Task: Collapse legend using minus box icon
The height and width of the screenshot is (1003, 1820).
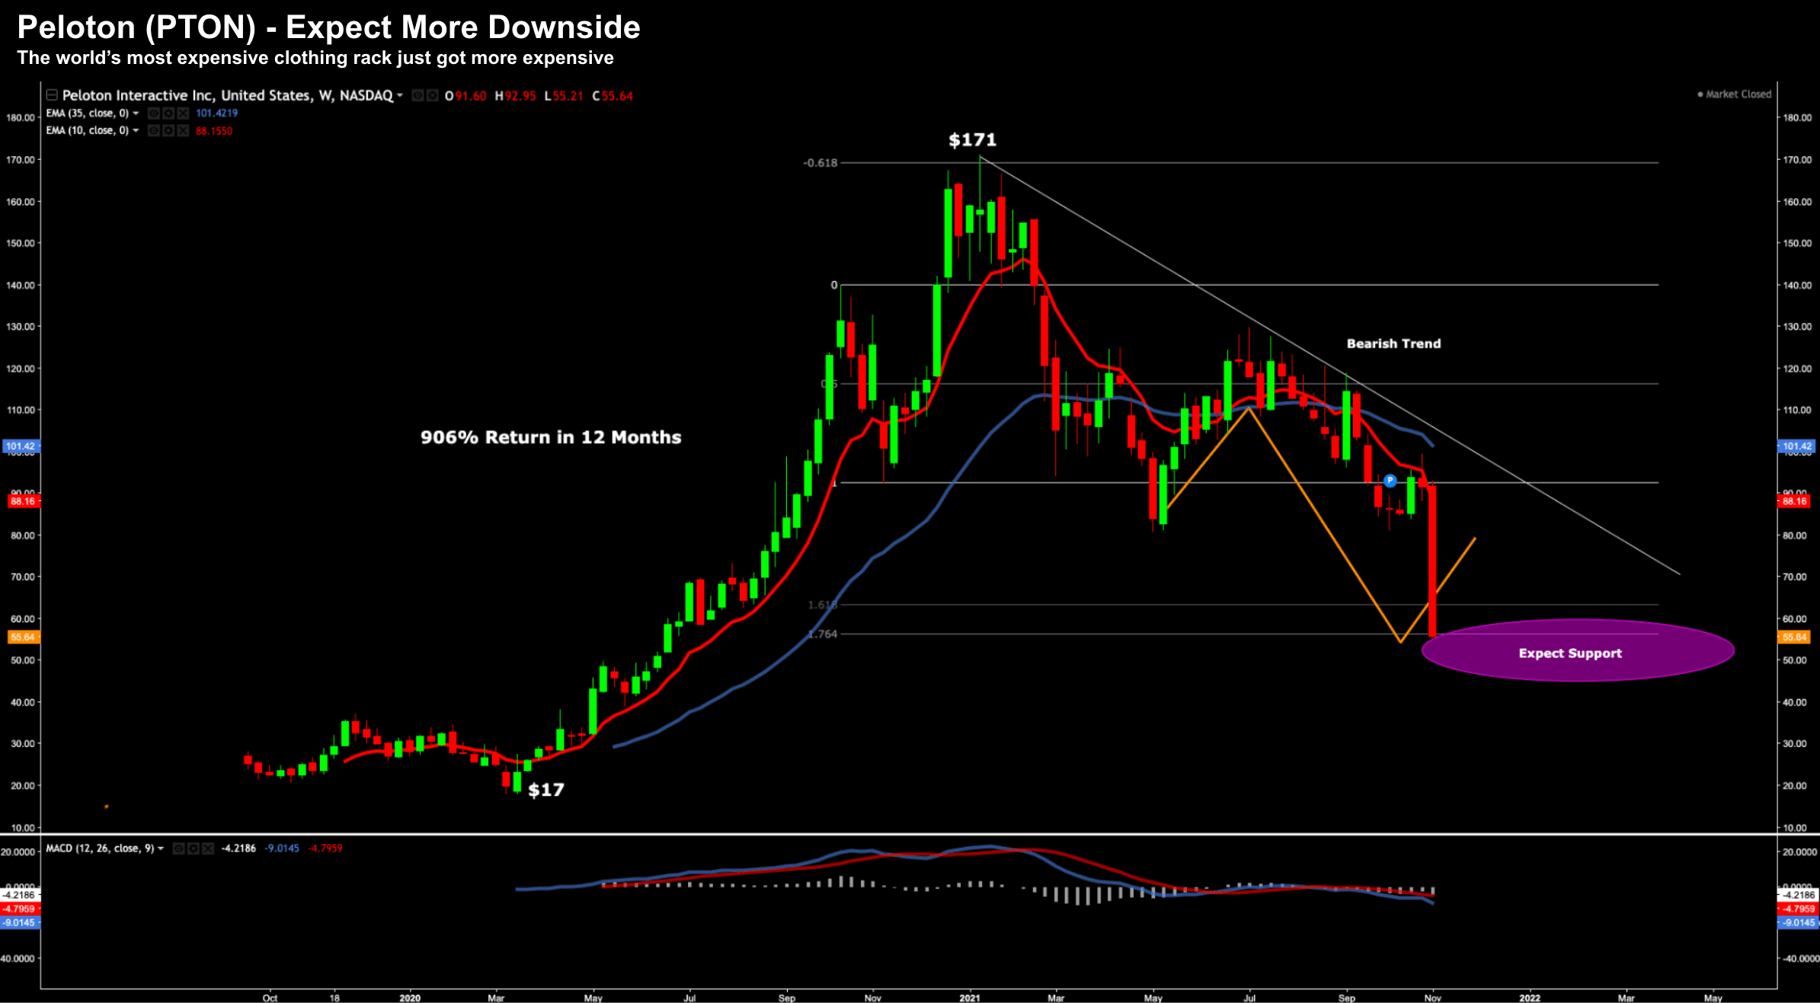Action: tap(52, 95)
